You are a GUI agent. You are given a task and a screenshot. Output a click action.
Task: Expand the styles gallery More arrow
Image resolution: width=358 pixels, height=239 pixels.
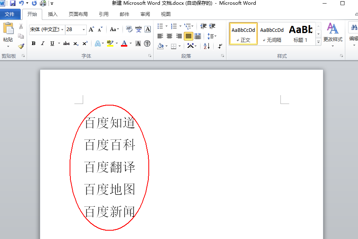coord(318,42)
